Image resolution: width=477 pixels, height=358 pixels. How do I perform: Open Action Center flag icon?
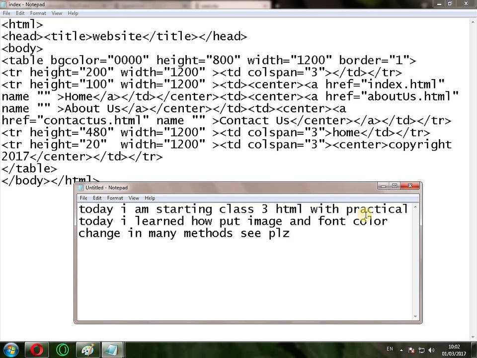411,350
